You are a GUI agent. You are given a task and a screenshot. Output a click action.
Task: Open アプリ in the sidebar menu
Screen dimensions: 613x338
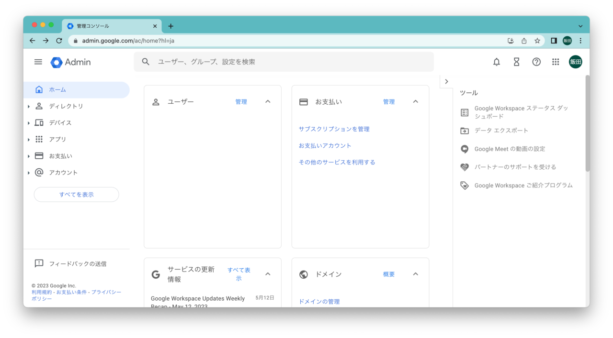click(57, 140)
